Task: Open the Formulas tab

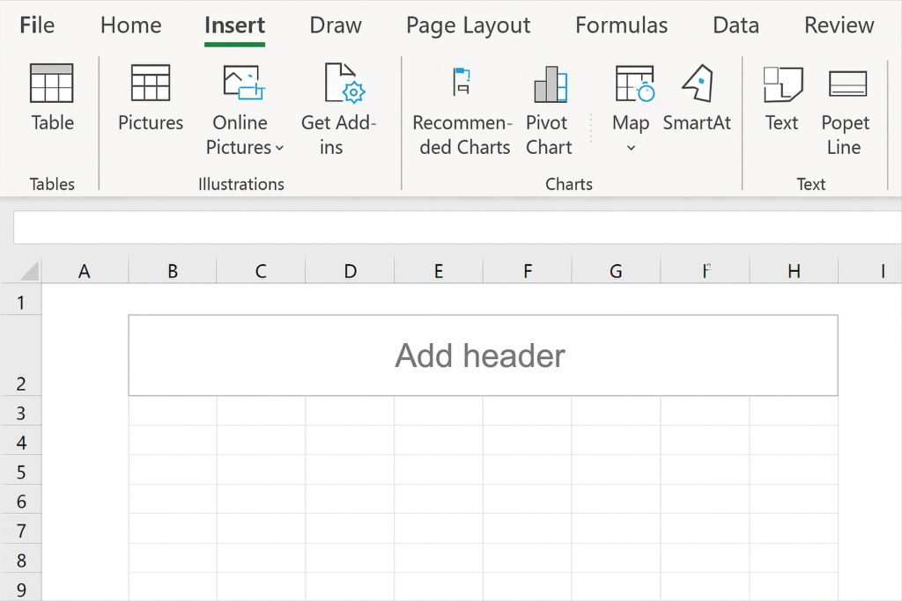Action: [x=621, y=26]
